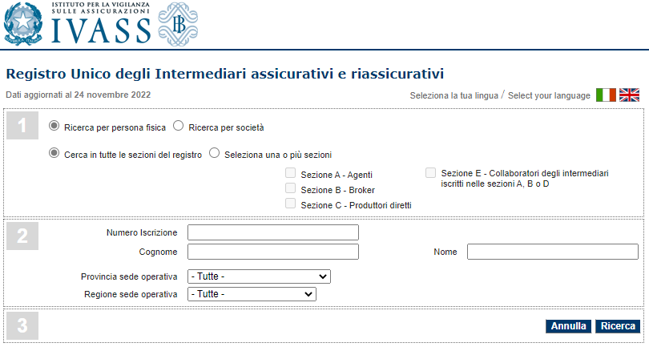Click the Italian Republic emblem logo
The width and height of the screenshot is (649, 347).
(x=23, y=24)
